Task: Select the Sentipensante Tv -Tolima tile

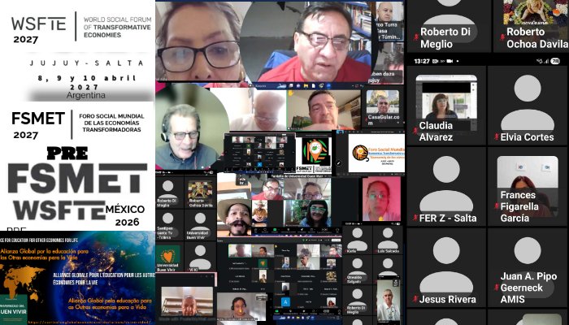Action: point(168,225)
